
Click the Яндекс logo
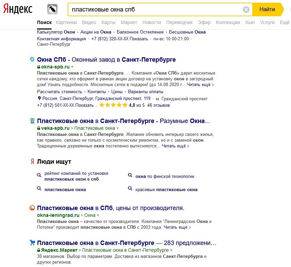pos(18,9)
